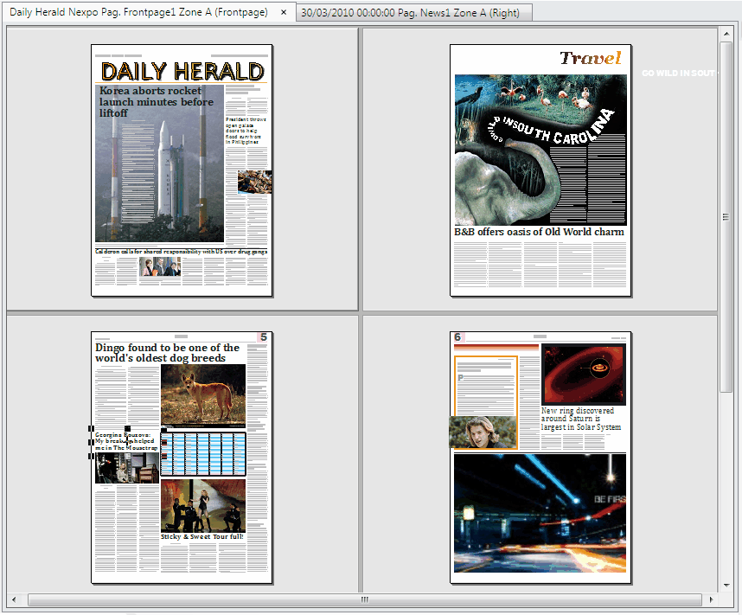Click the page number 5 folio
The height and width of the screenshot is (615, 742).
click(264, 337)
